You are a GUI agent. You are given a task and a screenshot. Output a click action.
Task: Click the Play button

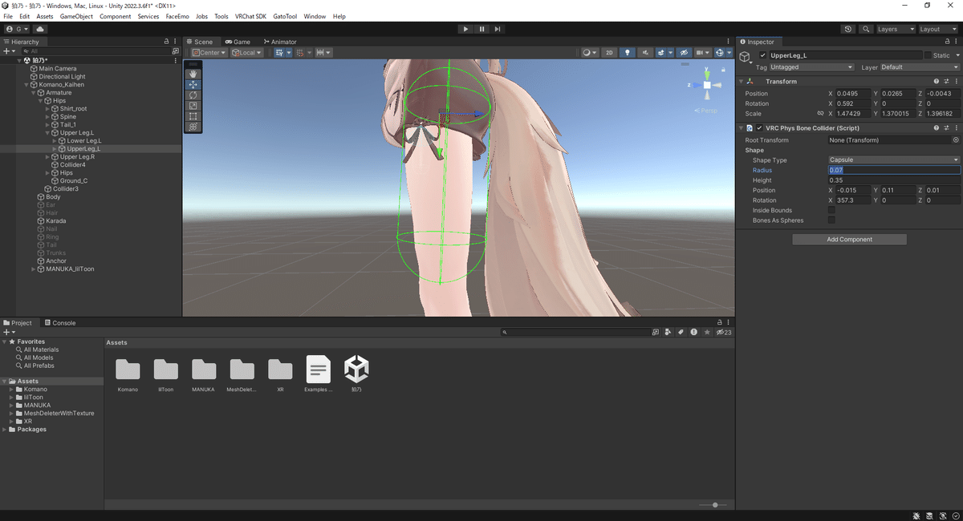(x=465, y=29)
